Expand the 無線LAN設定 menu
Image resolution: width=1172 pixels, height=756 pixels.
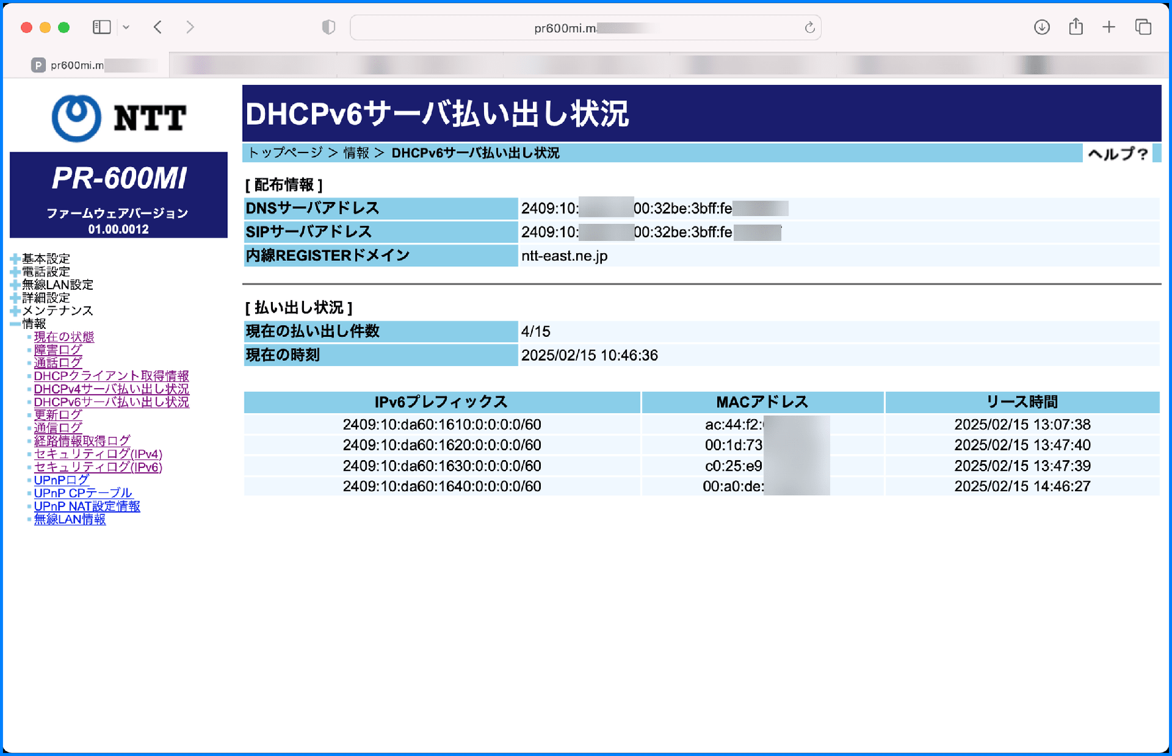coord(52,284)
